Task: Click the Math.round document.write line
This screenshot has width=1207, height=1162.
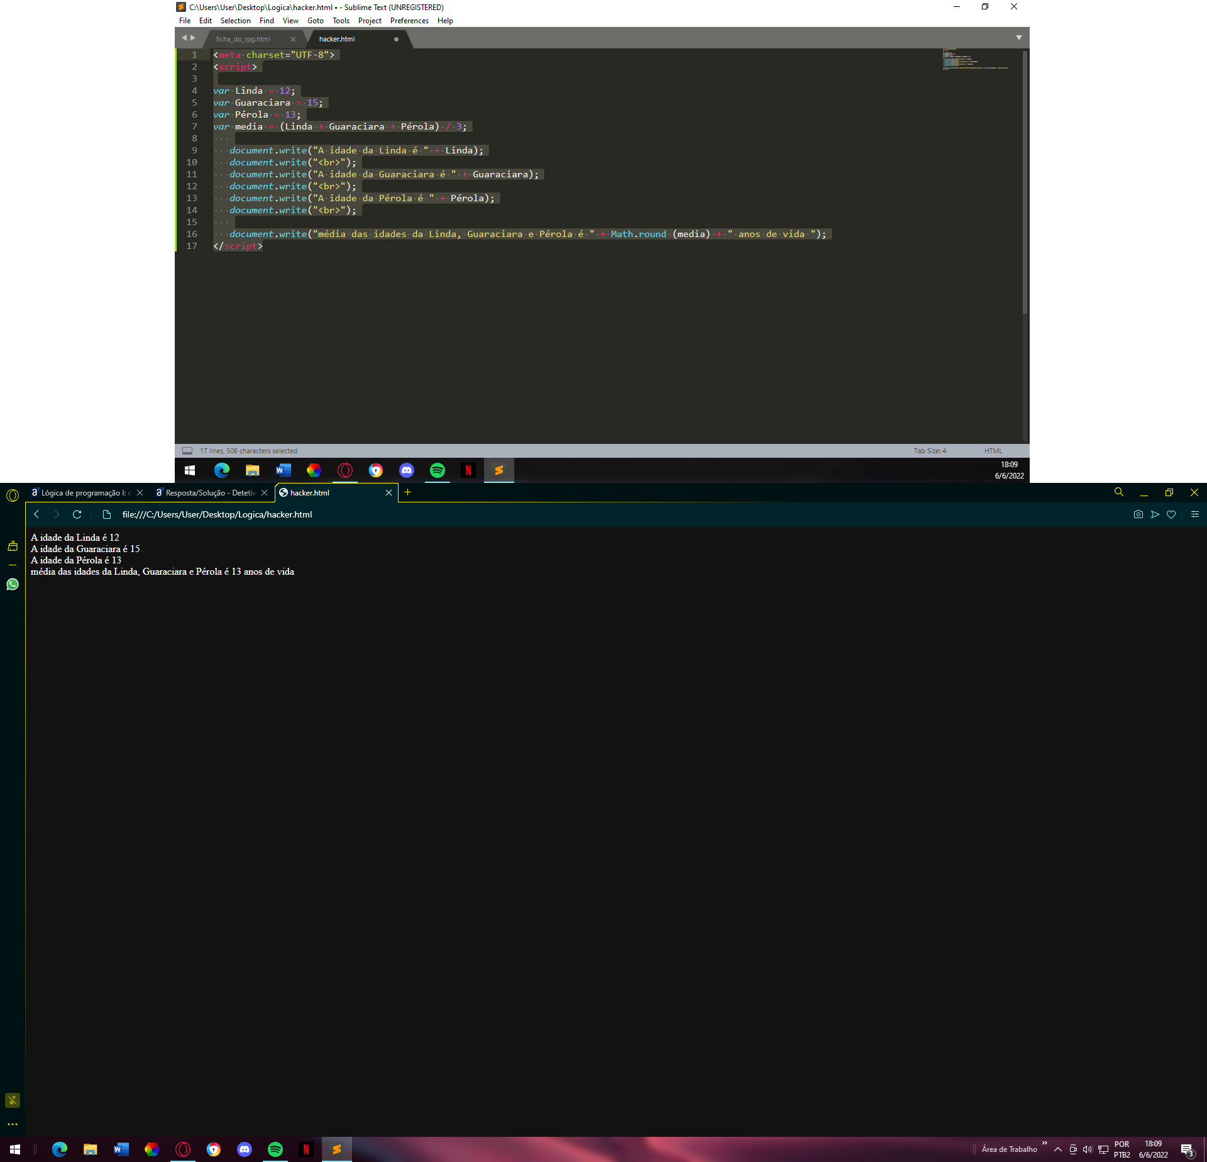Action: (x=527, y=234)
